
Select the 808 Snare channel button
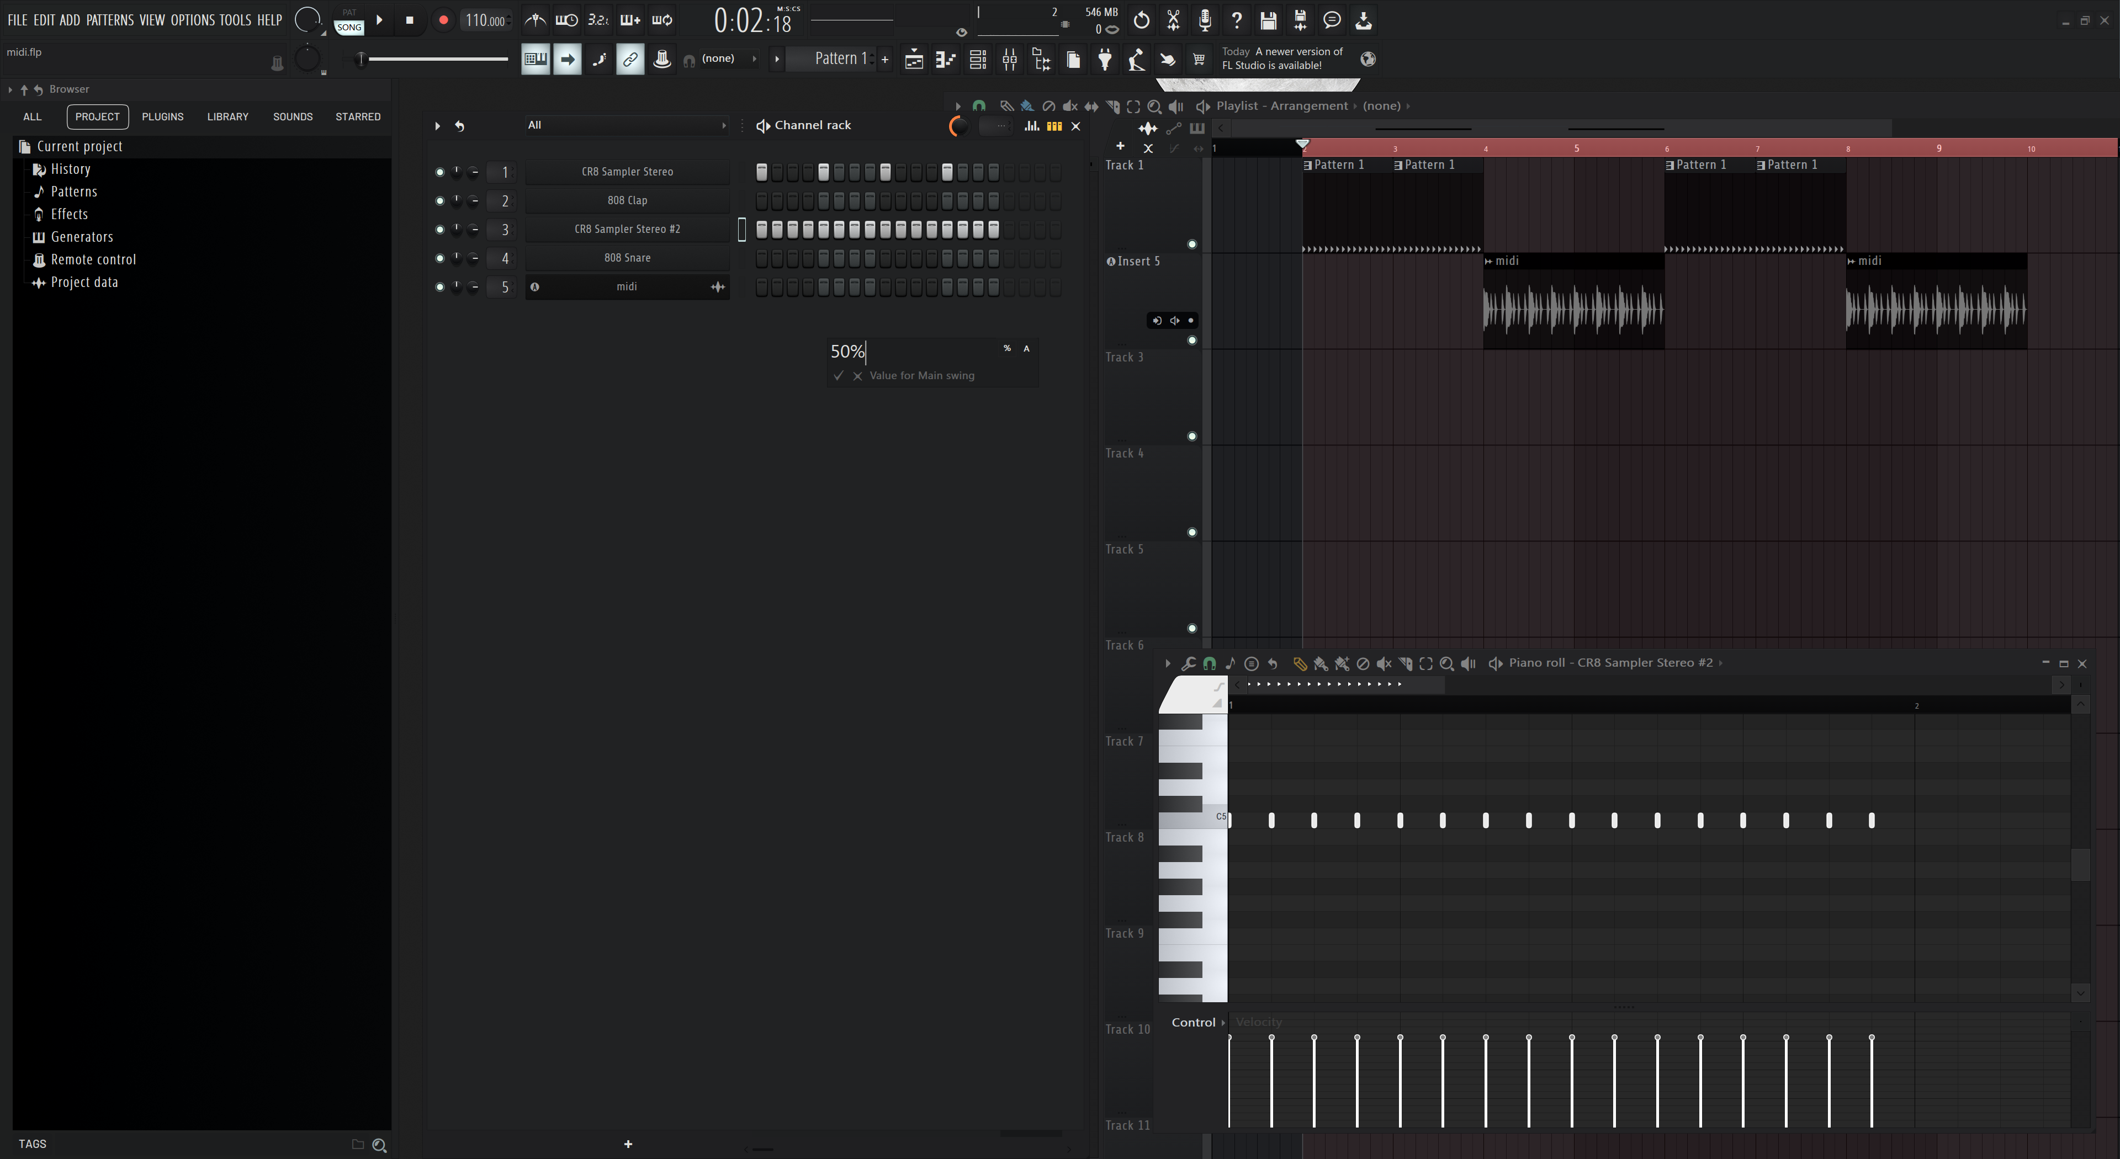click(627, 258)
